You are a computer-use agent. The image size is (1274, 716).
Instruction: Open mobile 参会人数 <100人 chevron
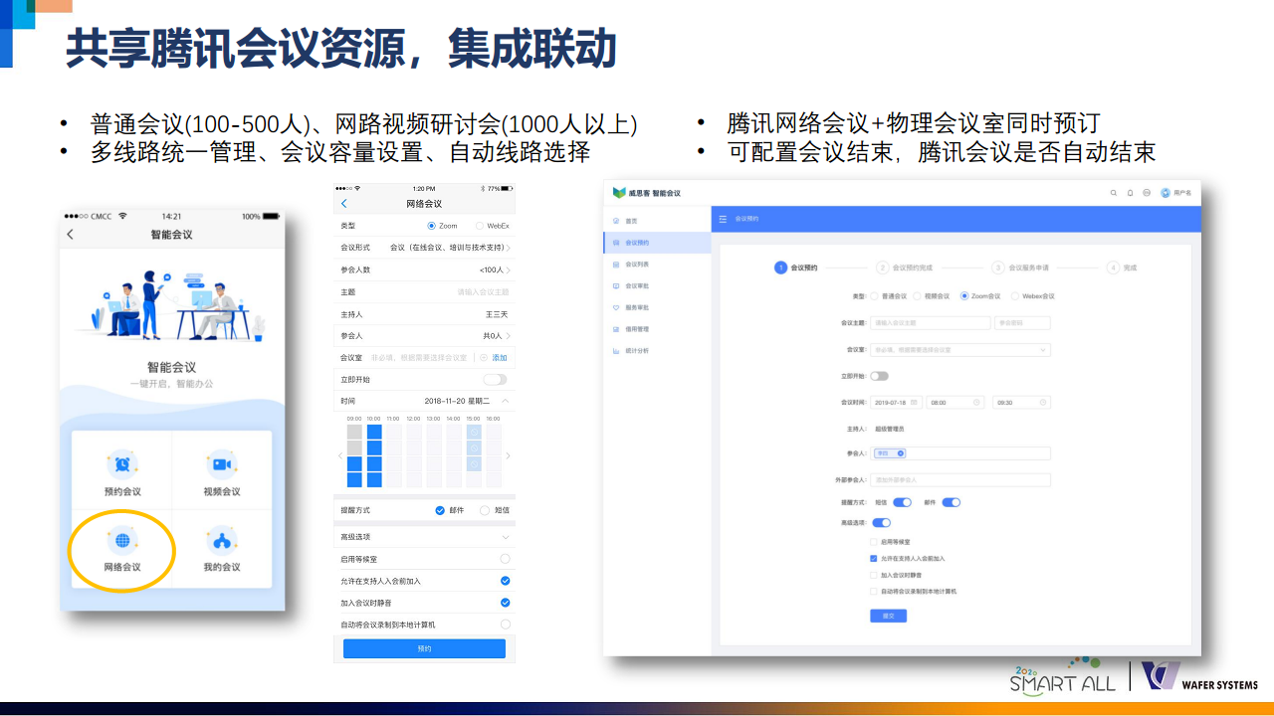tap(508, 269)
